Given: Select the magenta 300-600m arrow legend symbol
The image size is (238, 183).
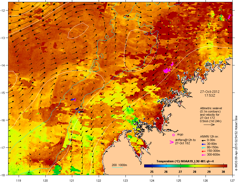Looking at the screenshot, I should tap(203, 155).
